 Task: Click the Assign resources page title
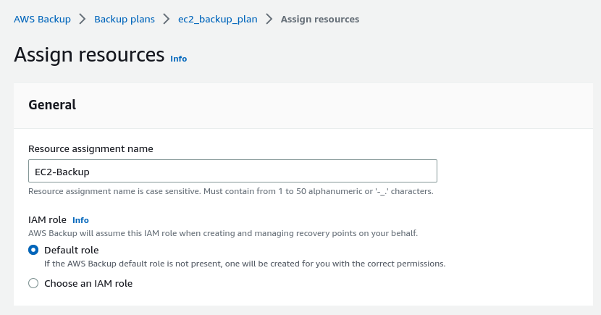(x=89, y=54)
